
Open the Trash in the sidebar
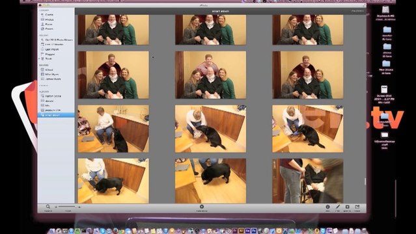[49, 58]
